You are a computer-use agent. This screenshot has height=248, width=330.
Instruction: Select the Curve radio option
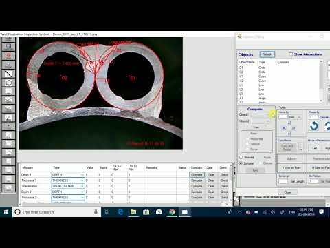pyautogui.click(x=247, y=149)
